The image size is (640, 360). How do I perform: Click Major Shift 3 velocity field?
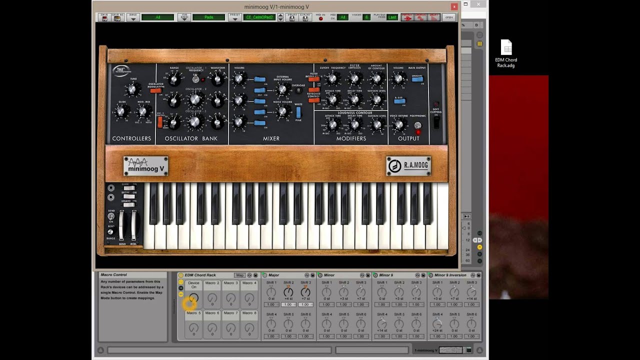coord(305,304)
